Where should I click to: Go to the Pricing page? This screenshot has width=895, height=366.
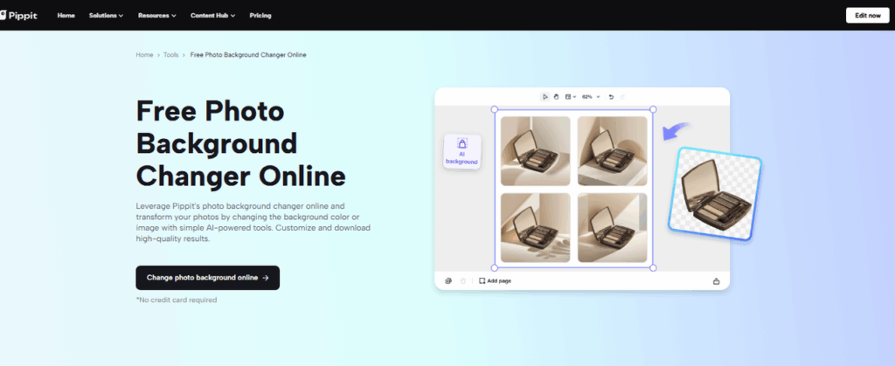point(260,16)
